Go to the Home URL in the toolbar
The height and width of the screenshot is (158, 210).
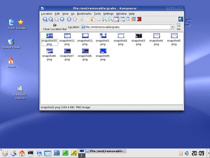[x=62, y=19]
